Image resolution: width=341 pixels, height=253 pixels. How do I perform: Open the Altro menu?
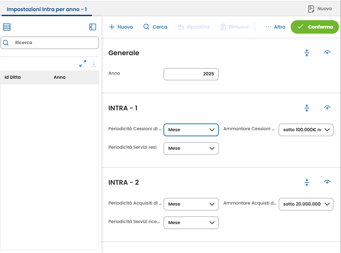coord(275,27)
